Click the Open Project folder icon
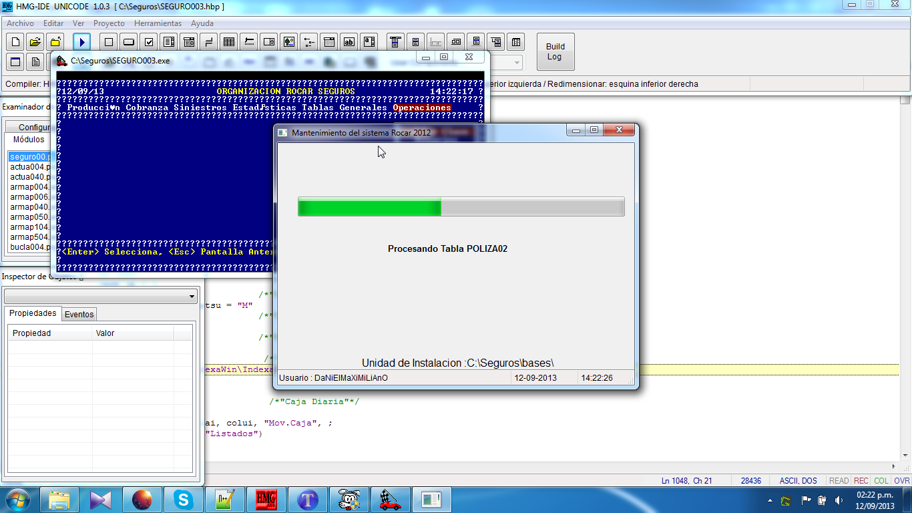The image size is (912, 513). [35, 42]
